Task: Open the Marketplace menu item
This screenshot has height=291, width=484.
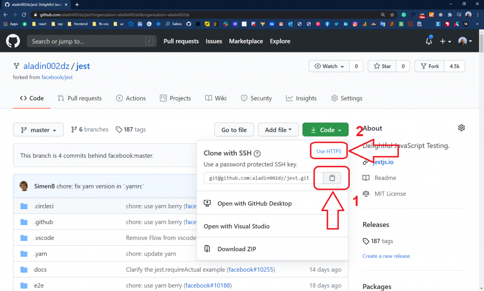Action: coord(246,41)
